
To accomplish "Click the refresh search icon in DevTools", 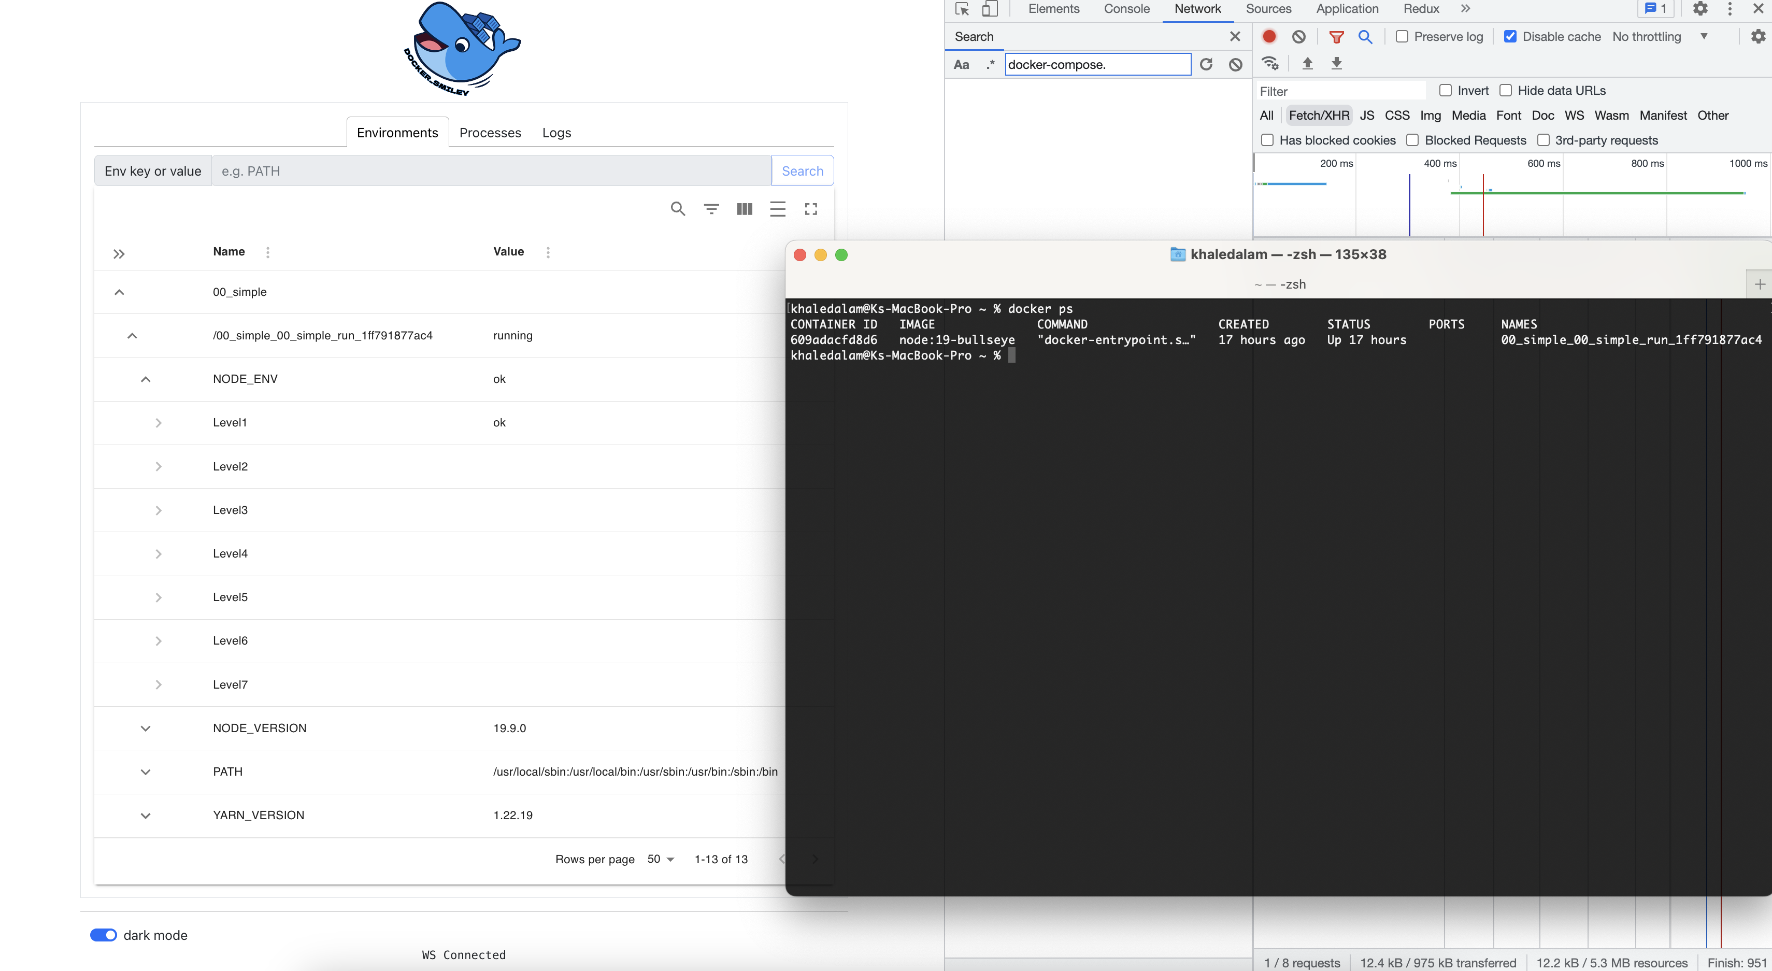I will [x=1206, y=65].
